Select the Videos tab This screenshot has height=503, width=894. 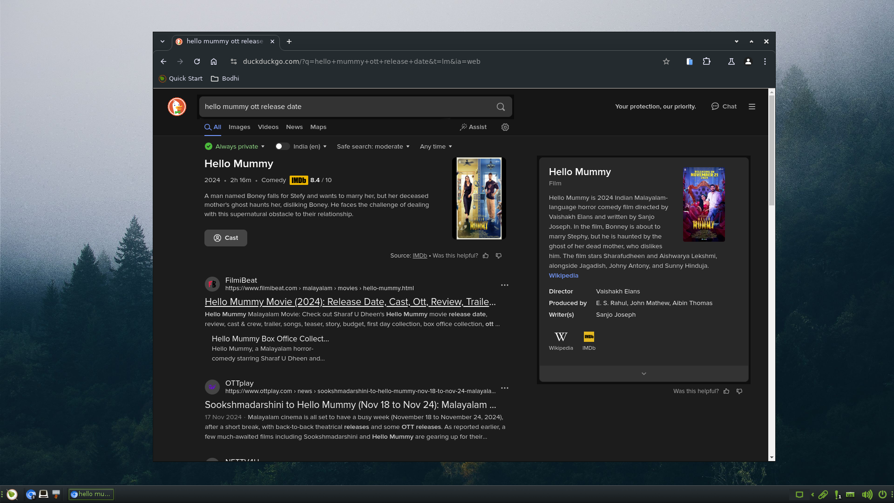(268, 127)
